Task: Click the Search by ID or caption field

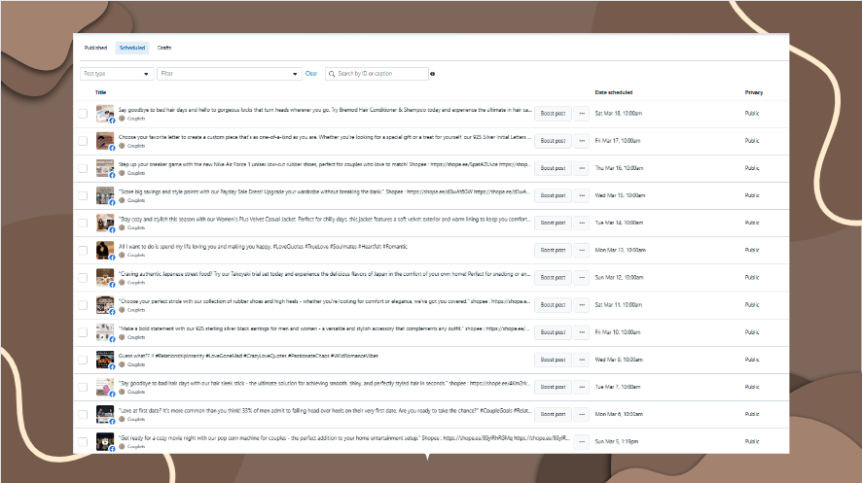Action: [377, 74]
